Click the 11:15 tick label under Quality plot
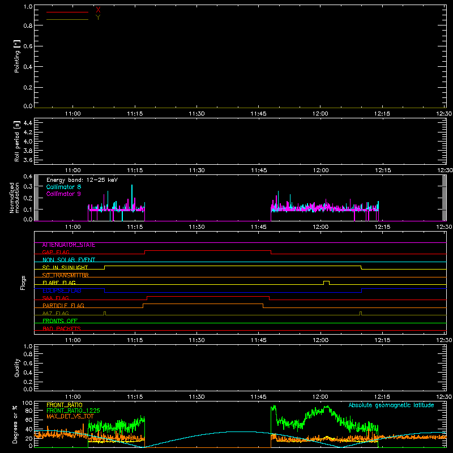Image resolution: width=453 pixels, height=453 pixels. click(135, 397)
